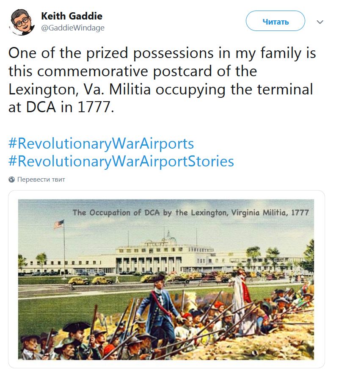Open the #RevolutionaryWarAirports hashtag
This screenshot has height=373, width=339.
click(101, 144)
